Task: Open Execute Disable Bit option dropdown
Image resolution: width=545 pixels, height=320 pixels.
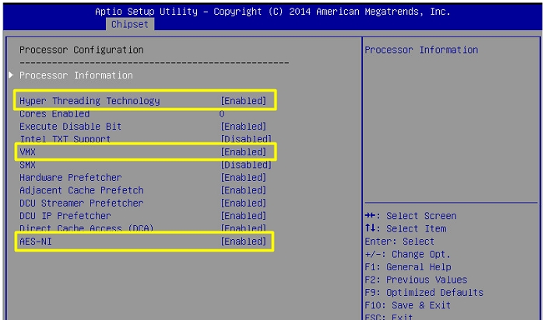Action: (244, 127)
